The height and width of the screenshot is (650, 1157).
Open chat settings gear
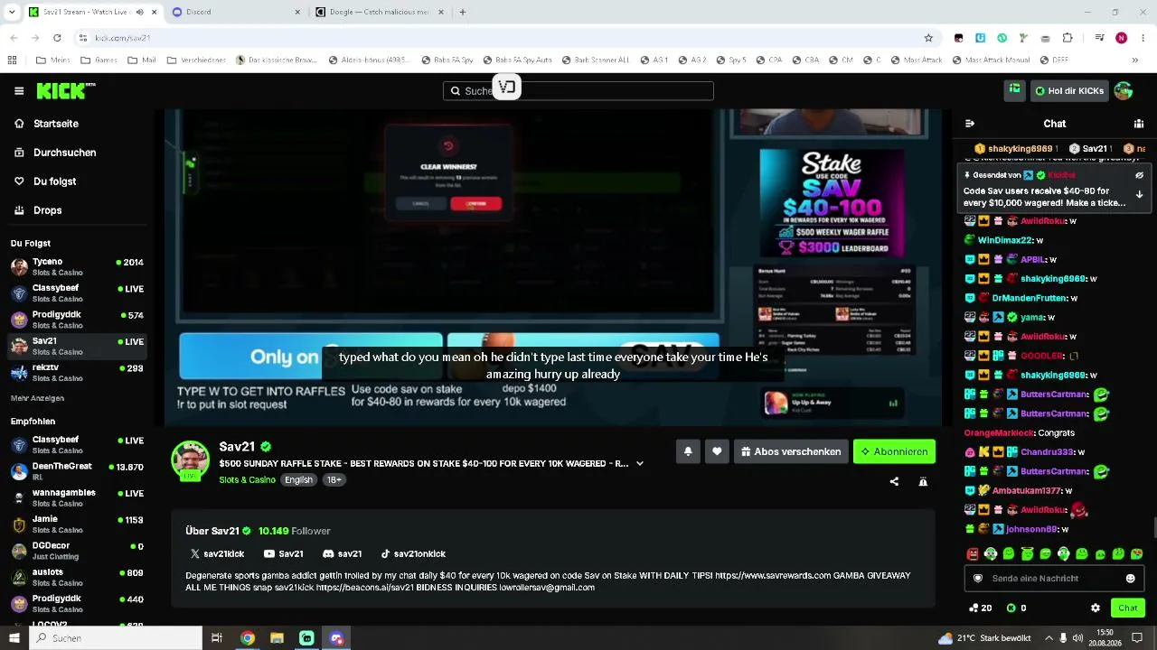[1096, 608]
